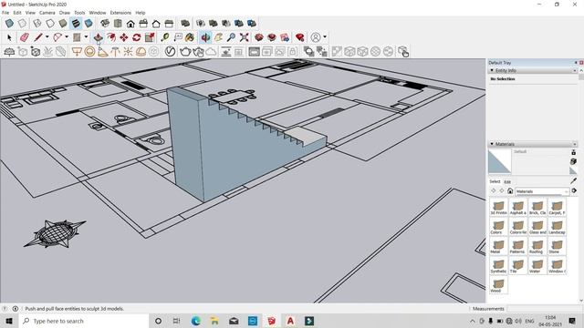The height and width of the screenshot is (328, 584).
Task: Open the Extensions menu
Action: coord(120,13)
